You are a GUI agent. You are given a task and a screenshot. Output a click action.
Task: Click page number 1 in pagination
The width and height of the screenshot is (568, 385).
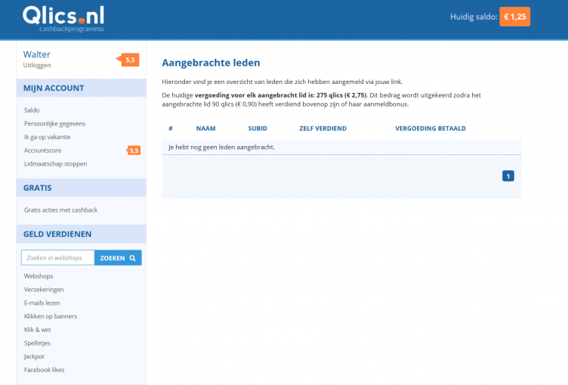(x=508, y=176)
